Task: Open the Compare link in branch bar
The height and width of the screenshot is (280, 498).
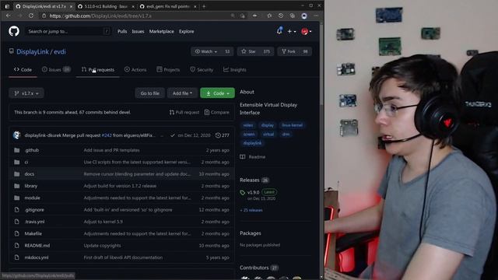Action: pyautogui.click(x=216, y=112)
